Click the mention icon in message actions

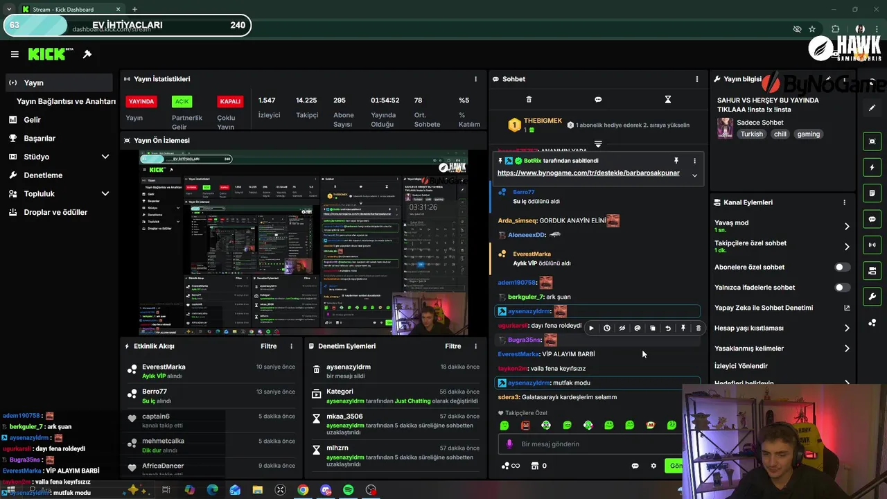637,328
